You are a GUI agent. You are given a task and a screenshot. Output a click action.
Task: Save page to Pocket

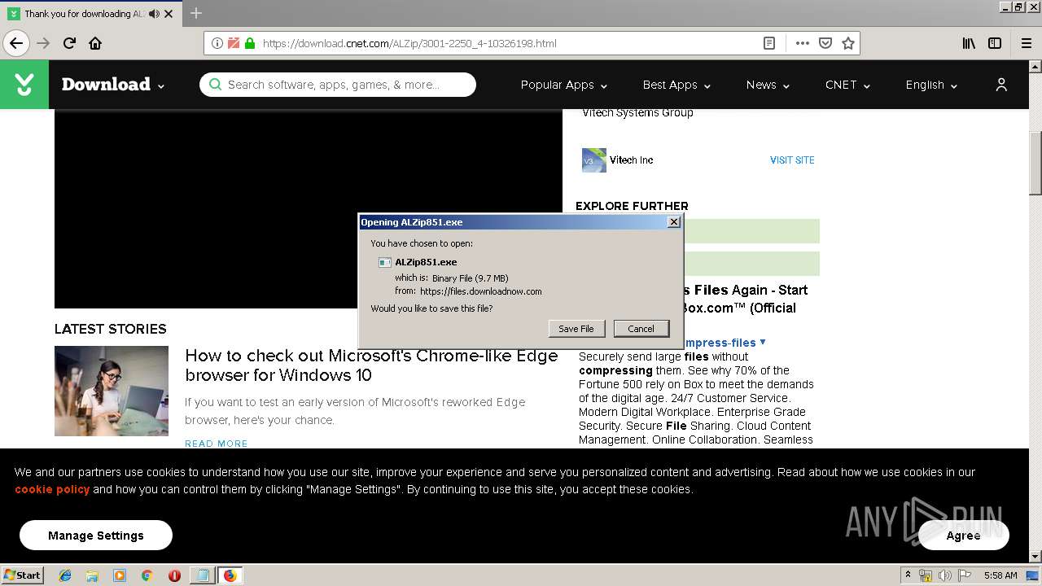[x=825, y=43]
